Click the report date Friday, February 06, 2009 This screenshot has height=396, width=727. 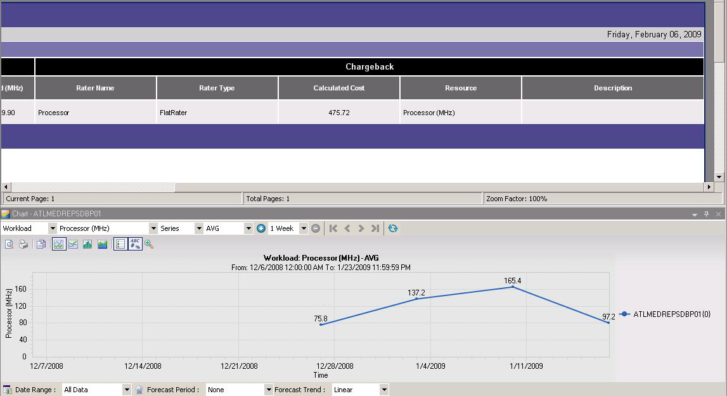pyautogui.click(x=653, y=34)
